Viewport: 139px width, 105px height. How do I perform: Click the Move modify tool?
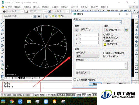[136, 41]
